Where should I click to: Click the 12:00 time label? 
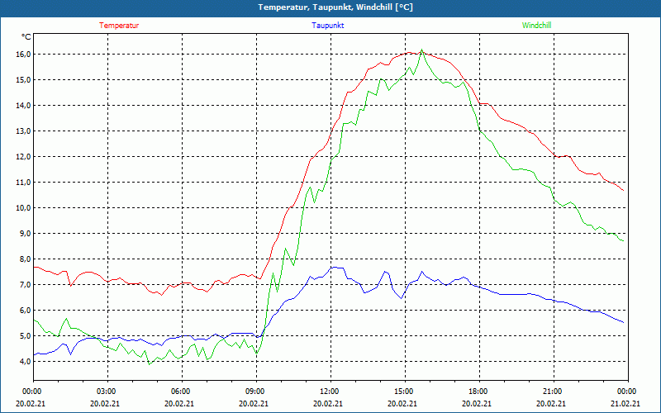(x=328, y=391)
